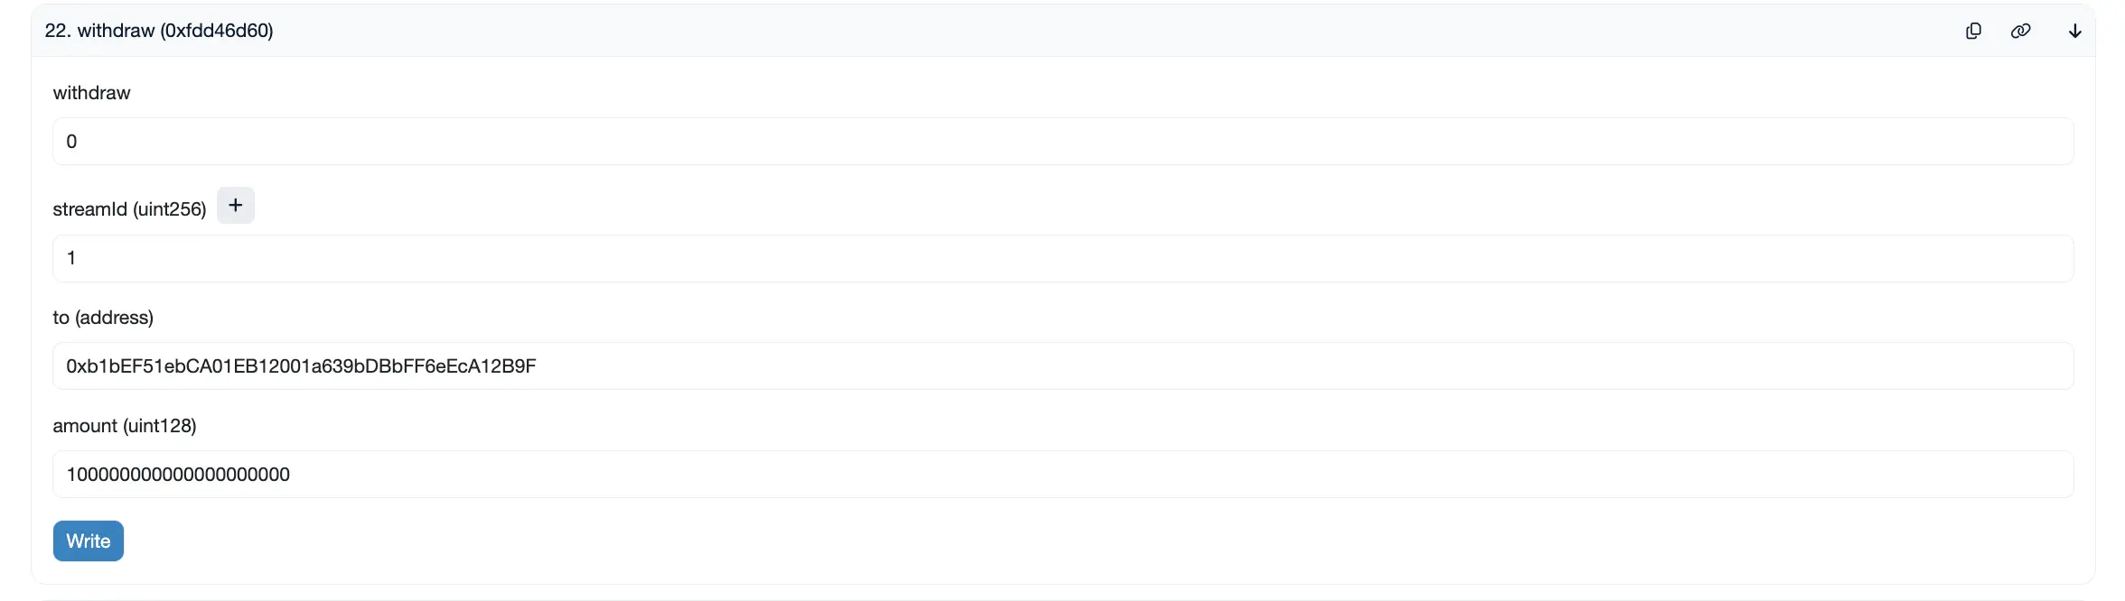
Task: Click the link icon in the header toolbar
Action: tap(2020, 30)
